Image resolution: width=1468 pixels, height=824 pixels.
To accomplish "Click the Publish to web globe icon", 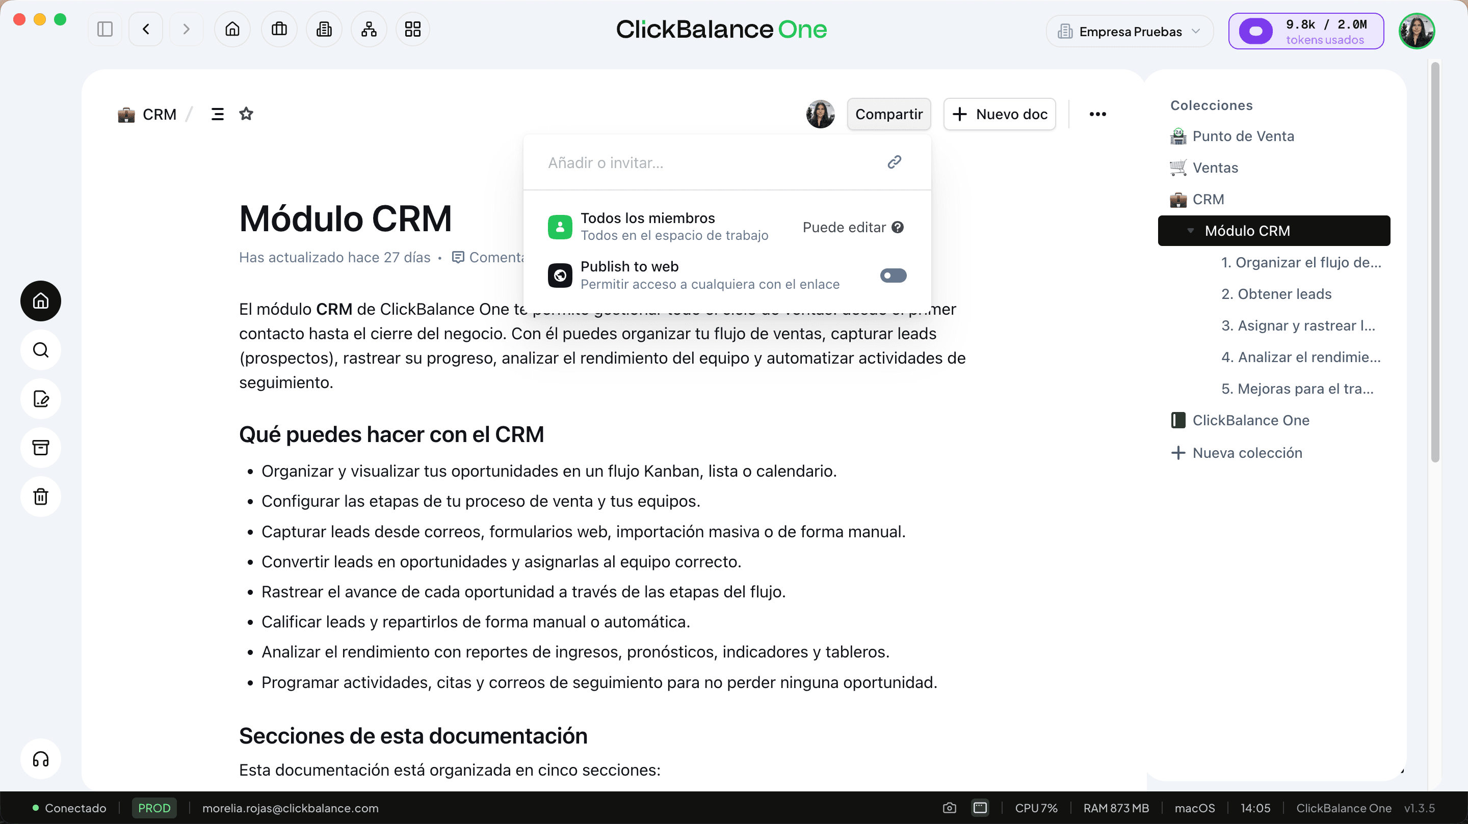I will tap(560, 276).
